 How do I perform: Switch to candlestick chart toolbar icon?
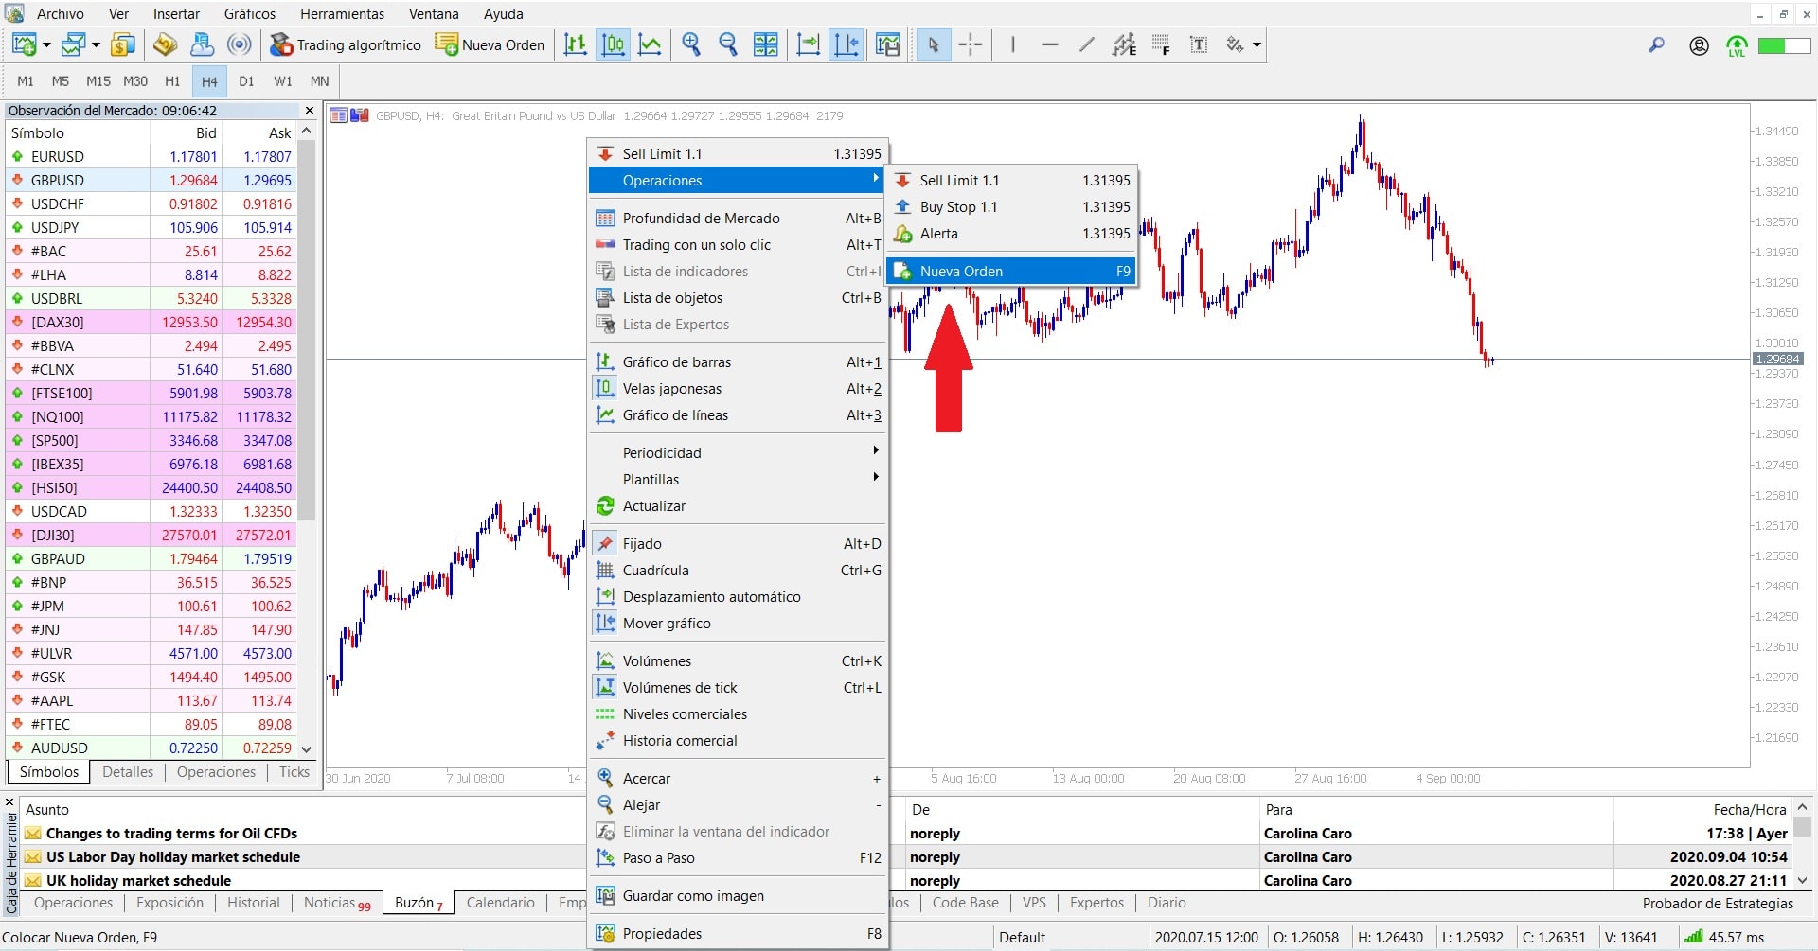point(613,44)
